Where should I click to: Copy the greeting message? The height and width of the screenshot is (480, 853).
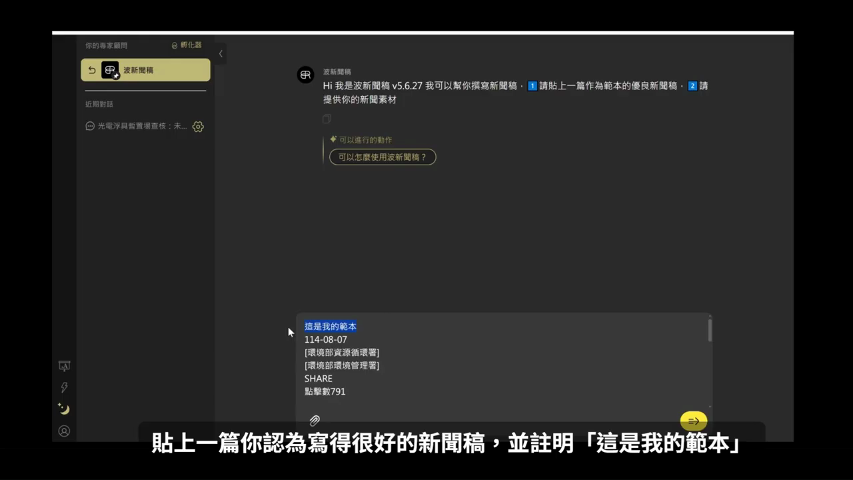click(x=327, y=119)
